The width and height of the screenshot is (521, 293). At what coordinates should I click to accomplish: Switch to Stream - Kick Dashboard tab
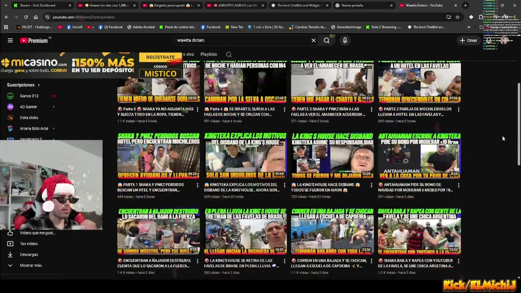[42, 5]
